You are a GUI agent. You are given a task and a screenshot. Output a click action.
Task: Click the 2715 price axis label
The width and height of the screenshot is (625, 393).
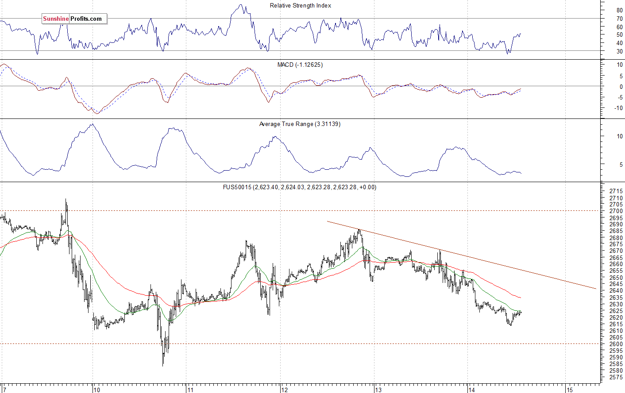[616, 191]
